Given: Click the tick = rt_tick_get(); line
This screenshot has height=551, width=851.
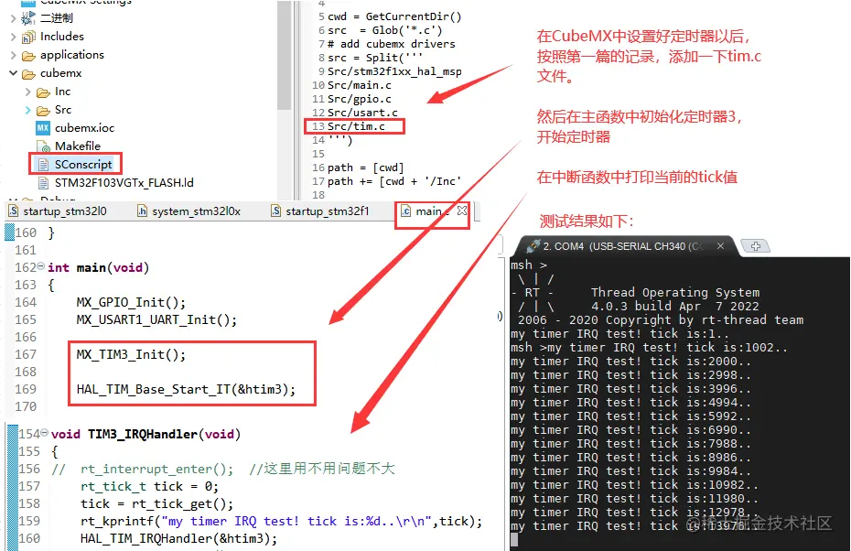Looking at the screenshot, I should (156, 503).
